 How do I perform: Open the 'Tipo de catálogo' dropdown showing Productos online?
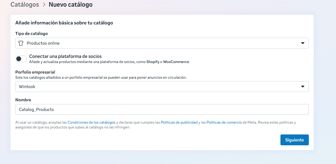coord(162,43)
